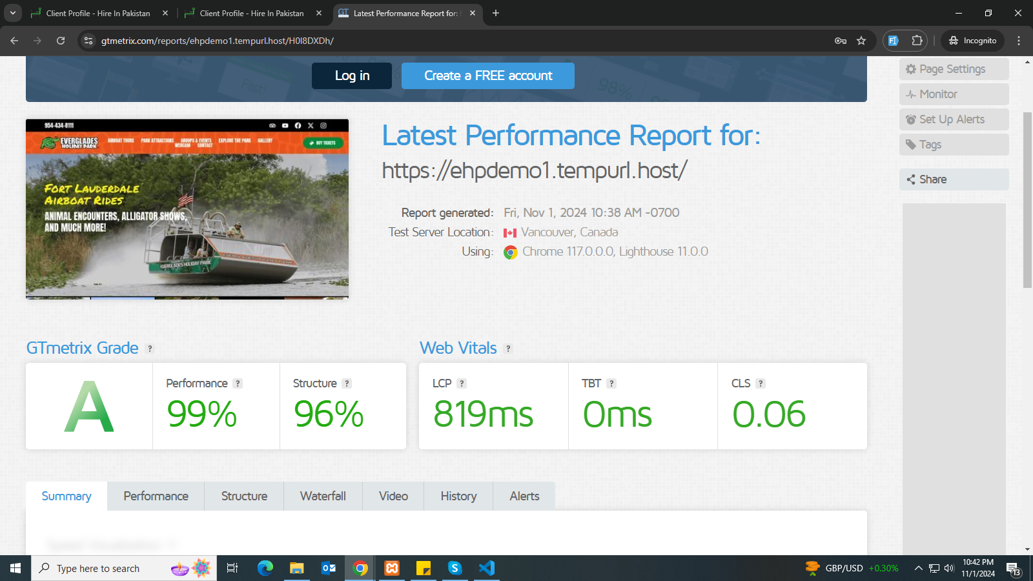Click the Structure score help icon

pos(347,383)
